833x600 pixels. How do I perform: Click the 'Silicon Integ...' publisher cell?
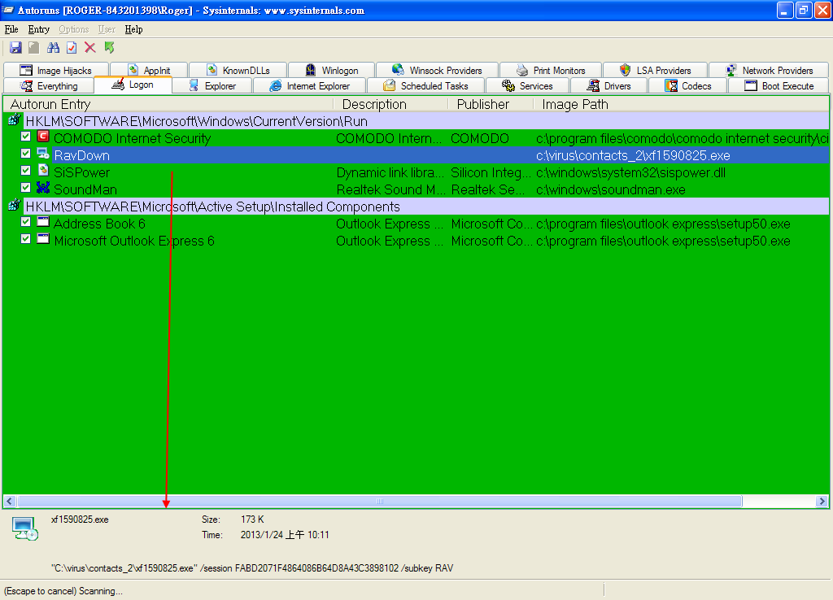[x=491, y=172]
